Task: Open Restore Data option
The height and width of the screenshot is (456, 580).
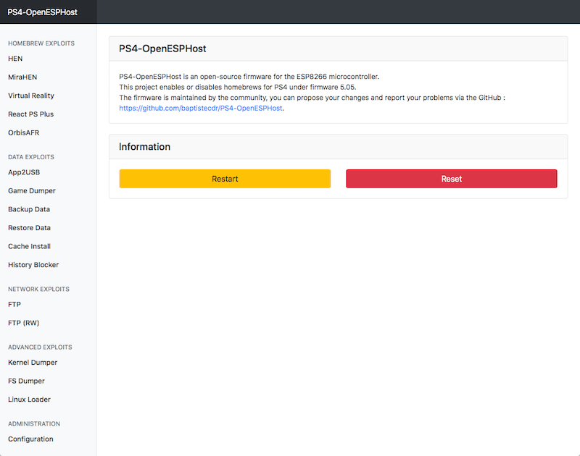Action: (29, 228)
